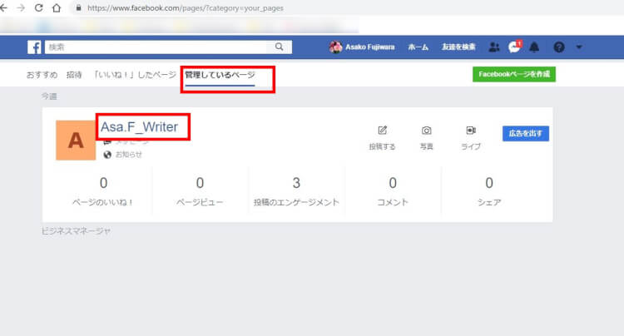
Task: Click シェア statistic
Action: point(489,191)
